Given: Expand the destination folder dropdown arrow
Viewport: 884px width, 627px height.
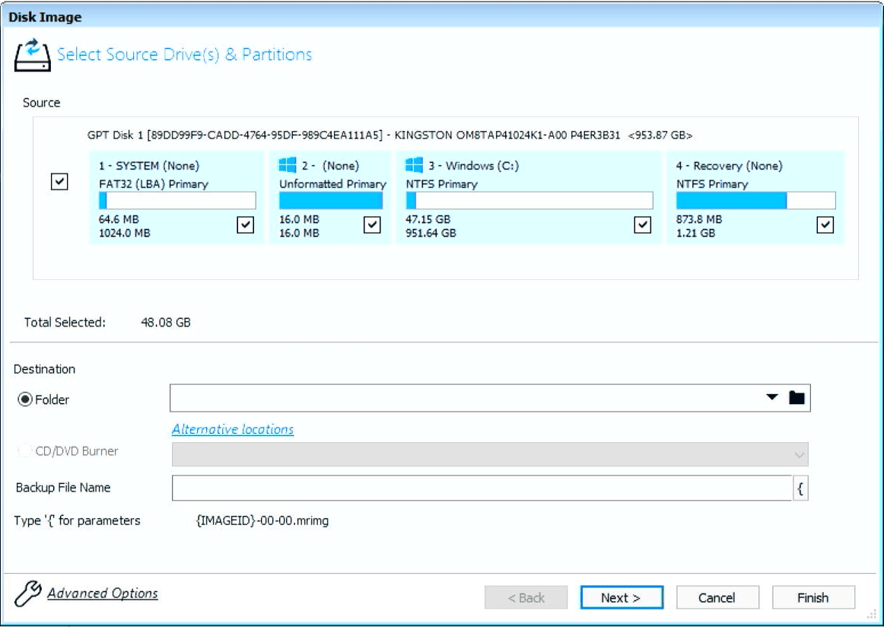Looking at the screenshot, I should click(772, 398).
